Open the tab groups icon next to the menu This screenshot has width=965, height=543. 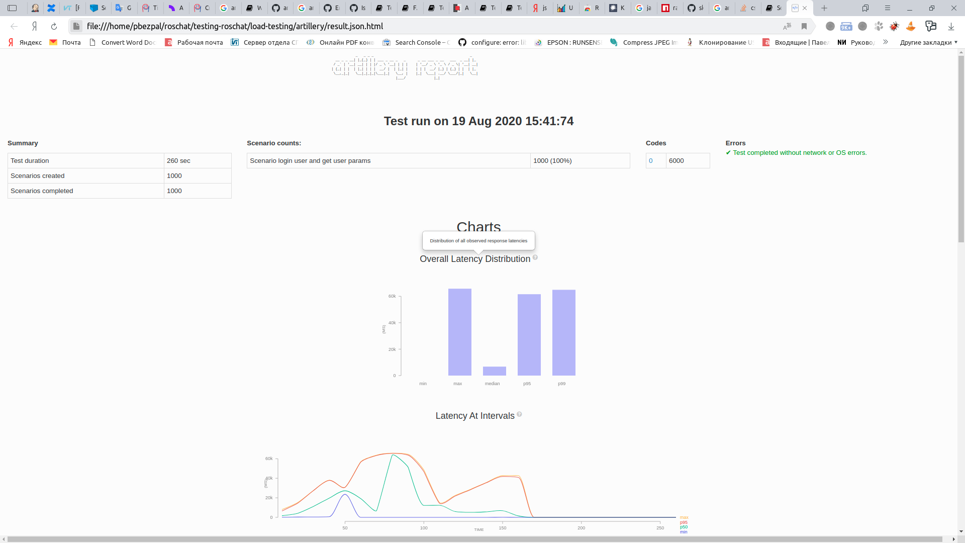click(x=865, y=8)
